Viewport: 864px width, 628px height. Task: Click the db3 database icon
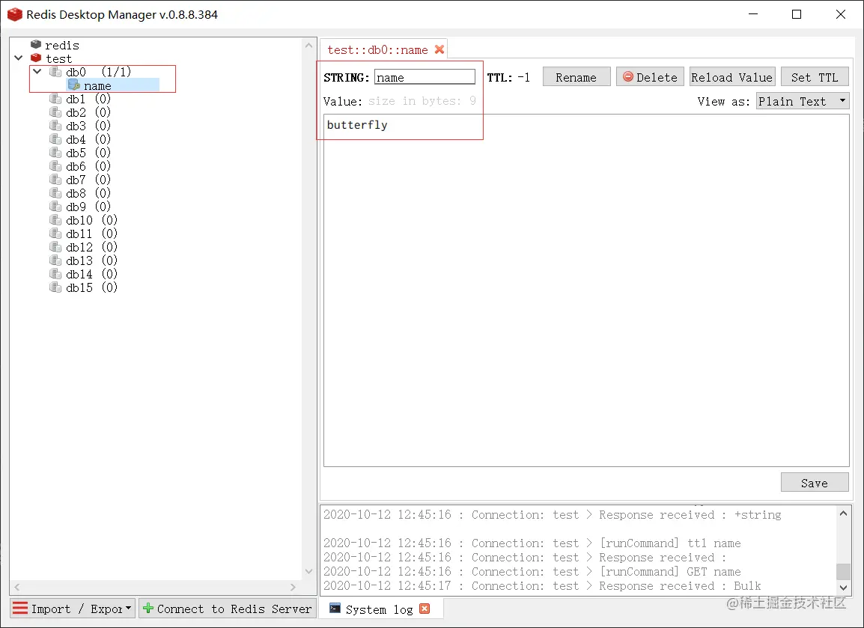pyautogui.click(x=55, y=126)
